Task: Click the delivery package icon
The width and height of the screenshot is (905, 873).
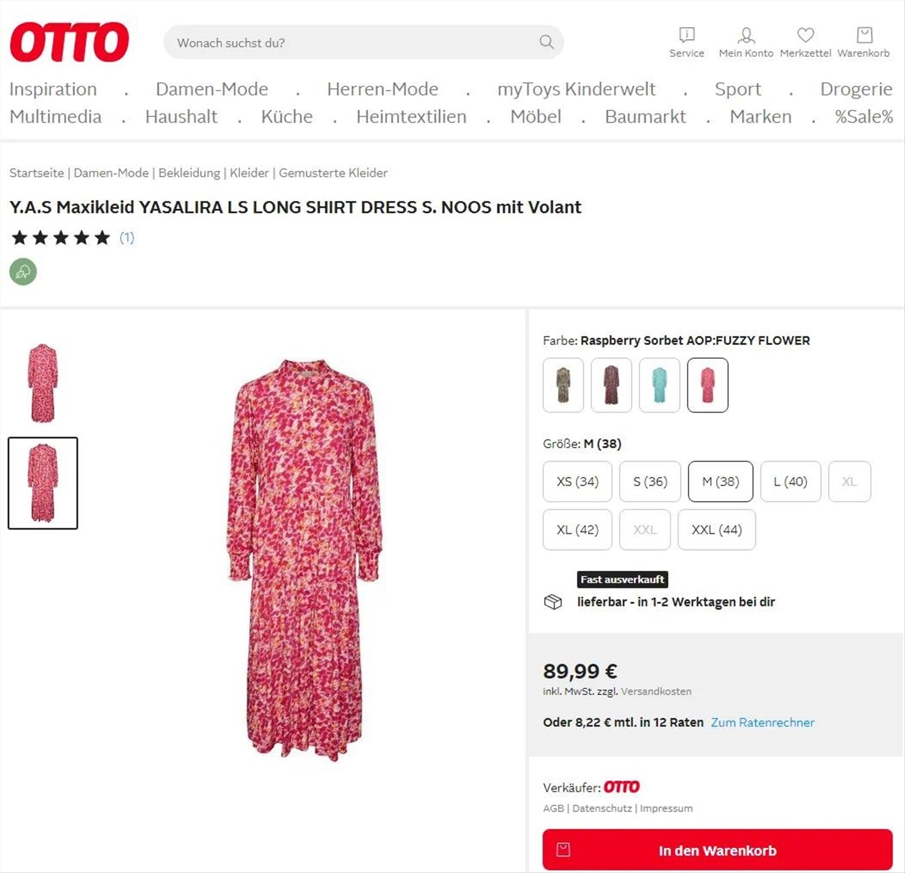Action: [553, 602]
